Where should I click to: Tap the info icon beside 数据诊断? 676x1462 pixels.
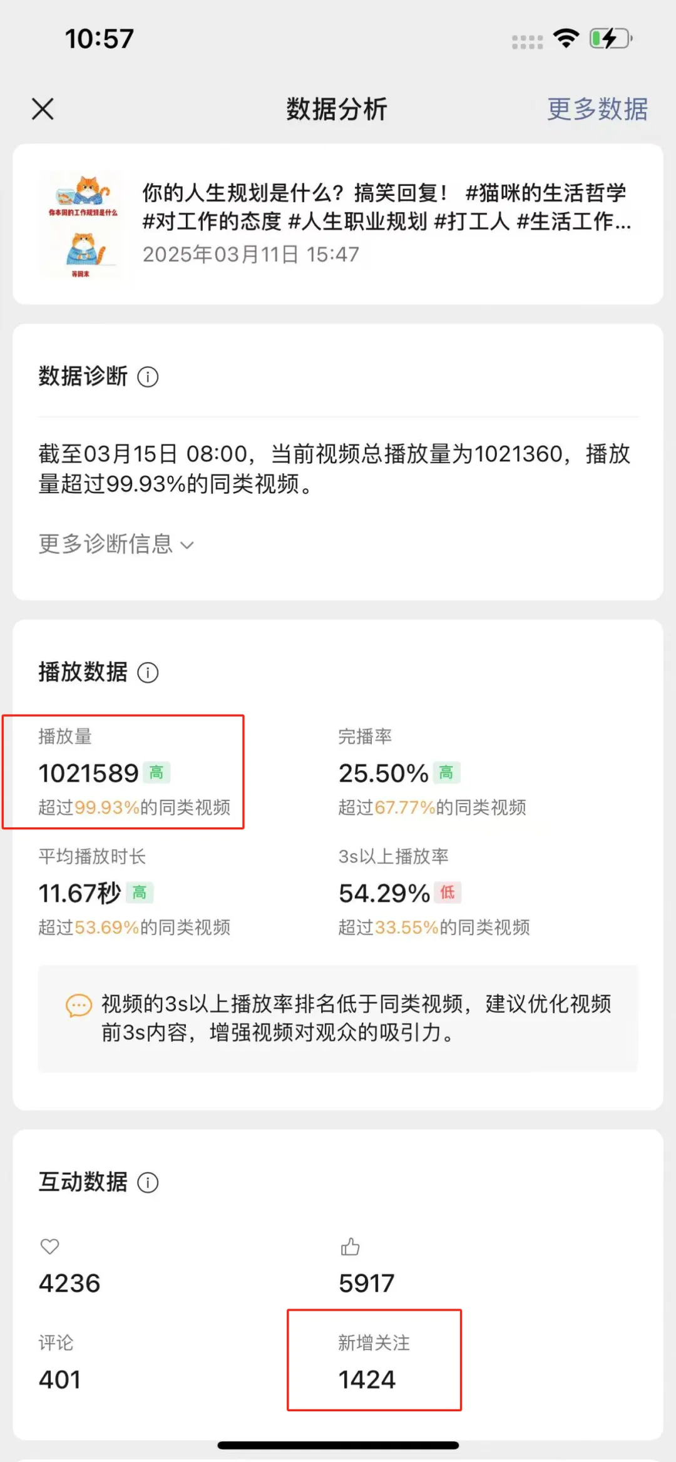point(148,377)
